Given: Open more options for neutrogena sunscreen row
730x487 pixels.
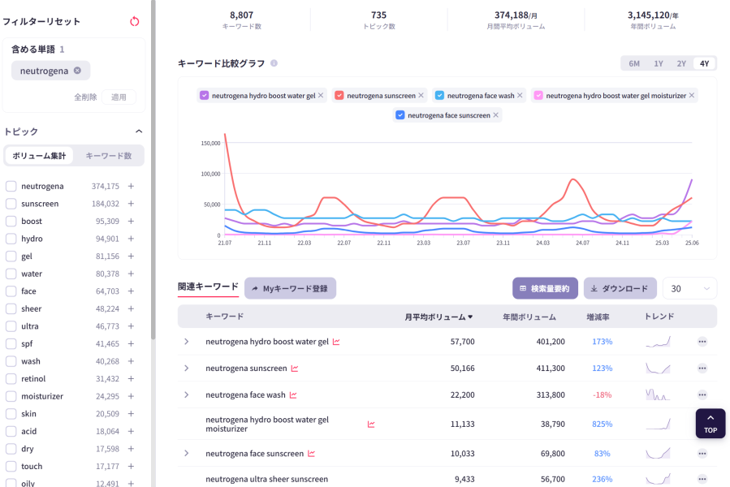Looking at the screenshot, I should click(x=702, y=368).
